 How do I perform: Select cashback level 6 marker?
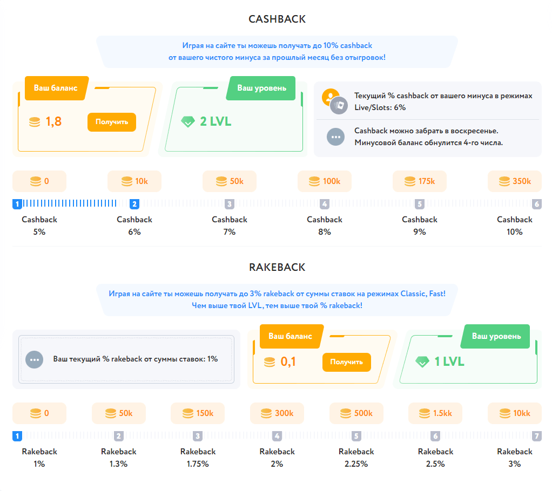[536, 204]
